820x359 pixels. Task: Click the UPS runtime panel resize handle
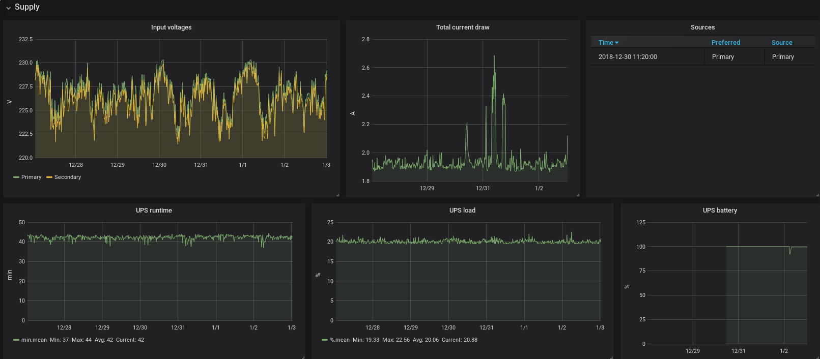click(x=303, y=357)
